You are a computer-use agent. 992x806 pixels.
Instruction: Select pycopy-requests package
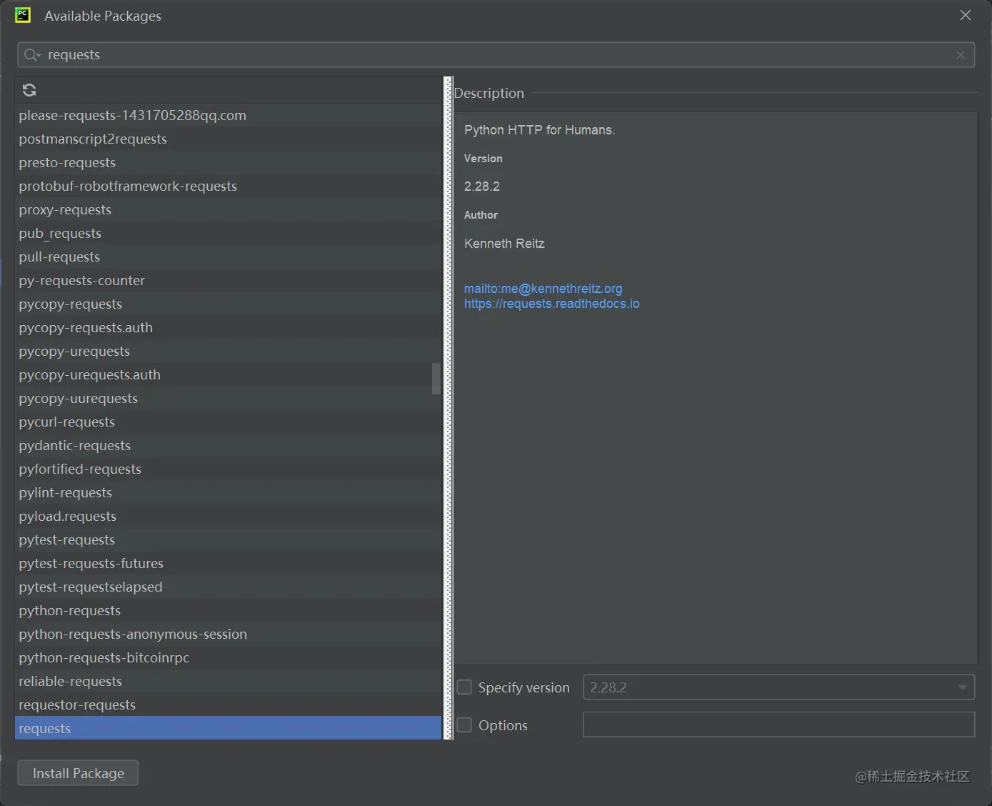click(229, 304)
